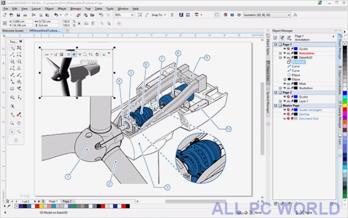Viewport: 348px width, 218px height.
Task: Click the Import toolbar icon
Action: point(79,15)
